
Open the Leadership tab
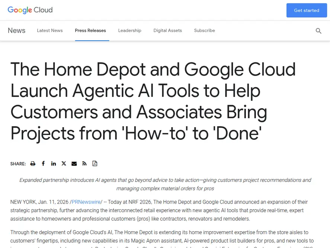(129, 31)
